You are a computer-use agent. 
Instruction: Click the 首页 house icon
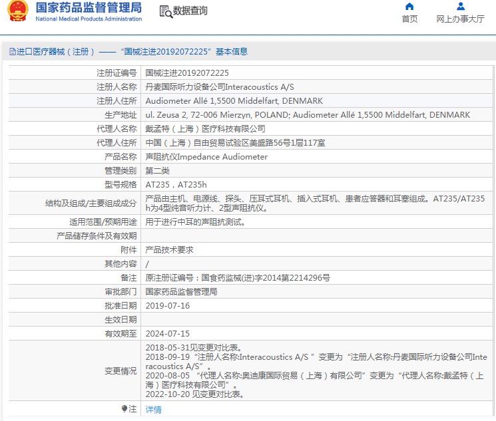point(409,7)
